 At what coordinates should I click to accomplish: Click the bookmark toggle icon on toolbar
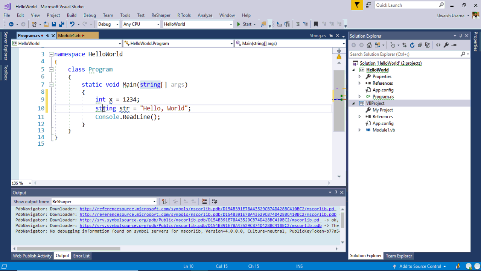tap(316, 24)
